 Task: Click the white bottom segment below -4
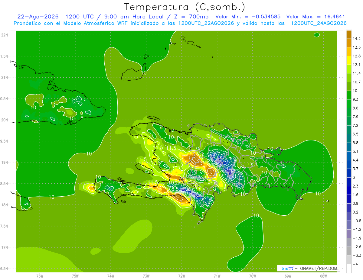349,269
